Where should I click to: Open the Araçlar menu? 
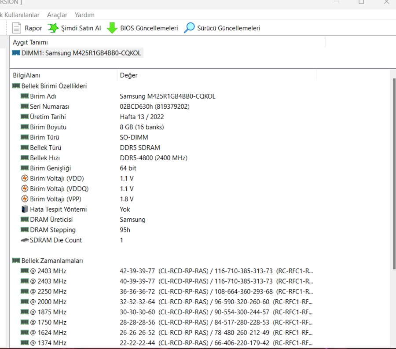57,15
